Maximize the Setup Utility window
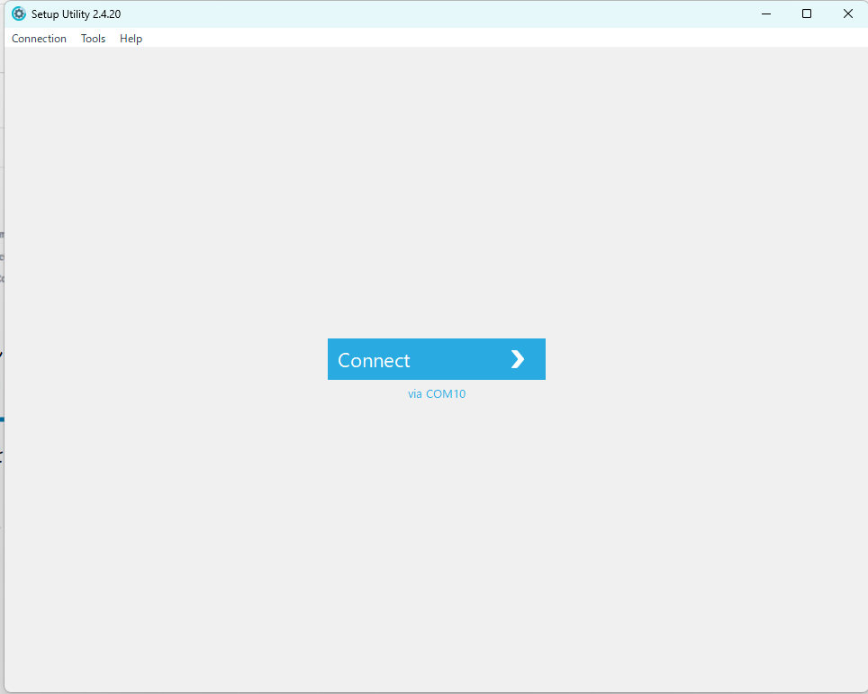868x694 pixels. (807, 14)
